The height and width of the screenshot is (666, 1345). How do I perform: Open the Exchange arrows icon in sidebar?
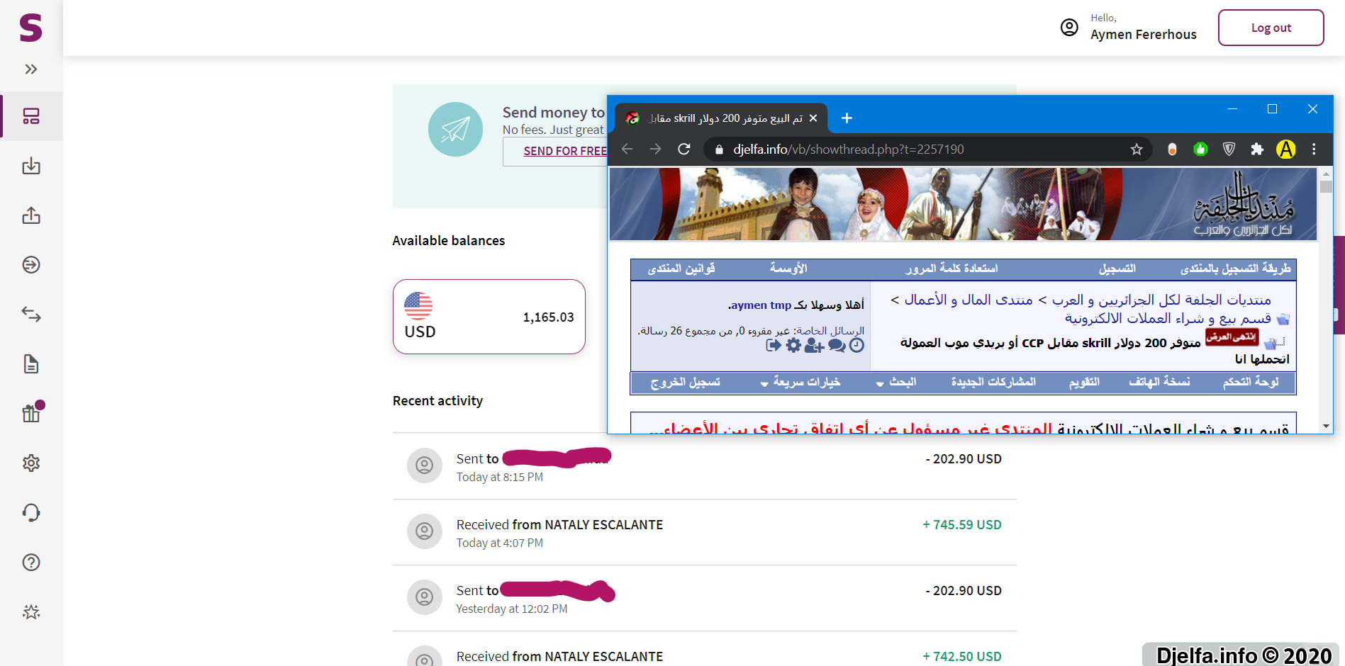pyautogui.click(x=31, y=314)
